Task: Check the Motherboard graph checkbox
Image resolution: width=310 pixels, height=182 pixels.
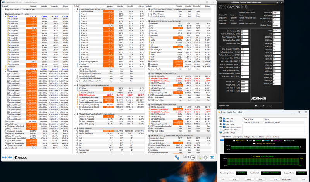Action: 234,141
